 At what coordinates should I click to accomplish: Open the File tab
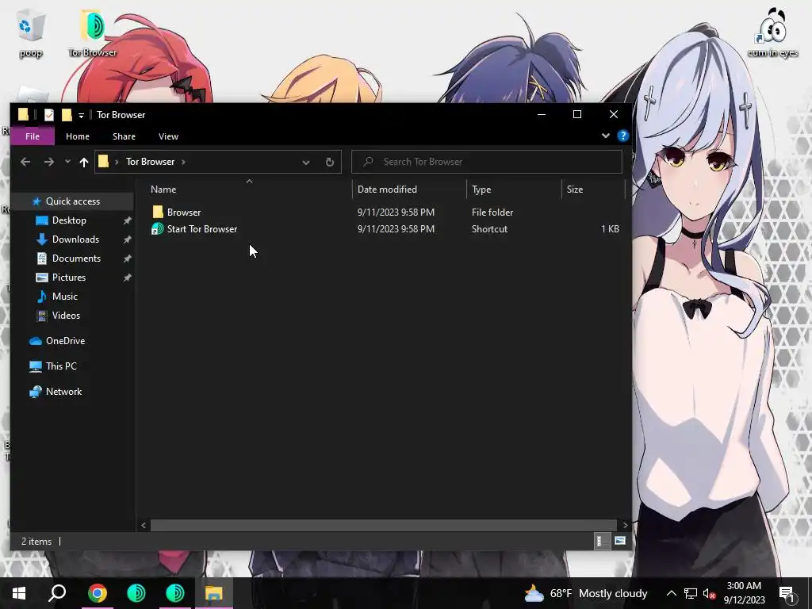pyautogui.click(x=32, y=136)
